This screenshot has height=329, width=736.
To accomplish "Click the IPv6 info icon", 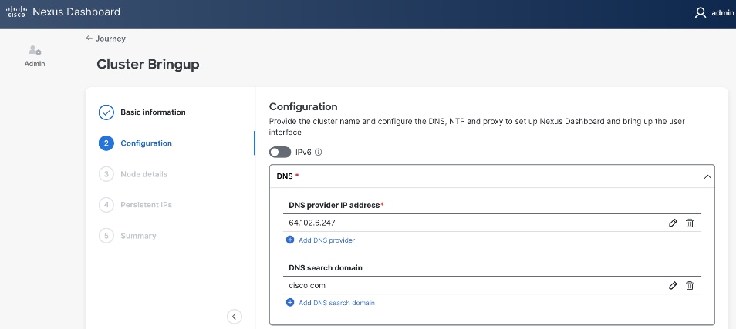I will [319, 152].
